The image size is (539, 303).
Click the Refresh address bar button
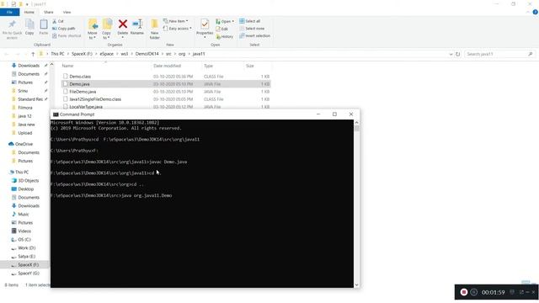point(457,54)
